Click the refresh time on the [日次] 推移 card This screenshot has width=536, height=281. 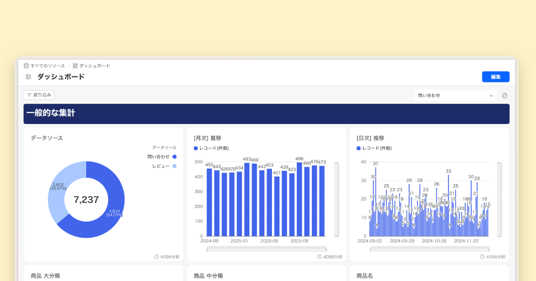pyautogui.click(x=493, y=257)
